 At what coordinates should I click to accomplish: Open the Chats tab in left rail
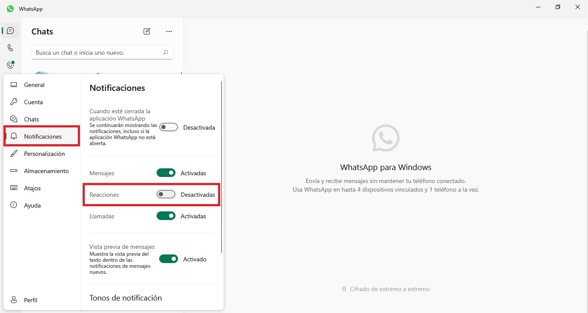point(10,31)
